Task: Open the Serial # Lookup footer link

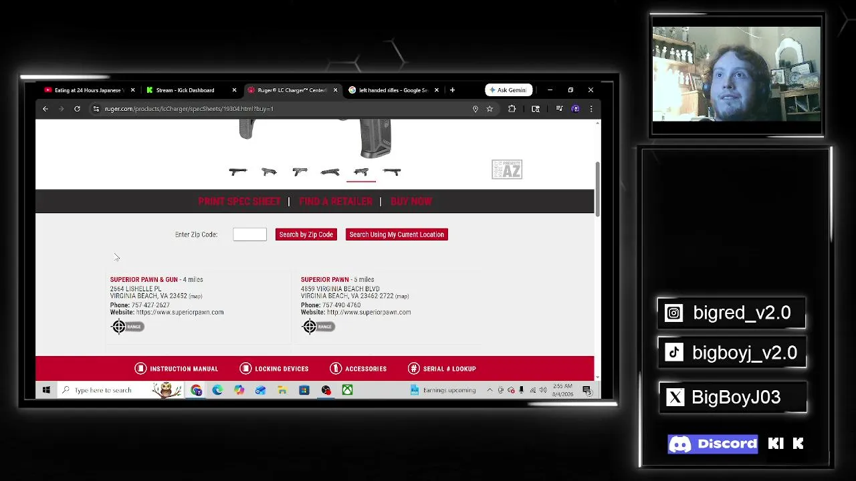Action: pyautogui.click(x=442, y=369)
